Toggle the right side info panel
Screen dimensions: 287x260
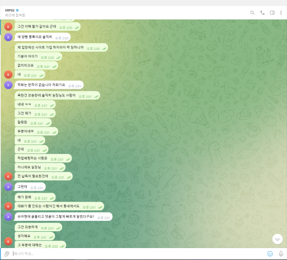pyautogui.click(x=272, y=13)
